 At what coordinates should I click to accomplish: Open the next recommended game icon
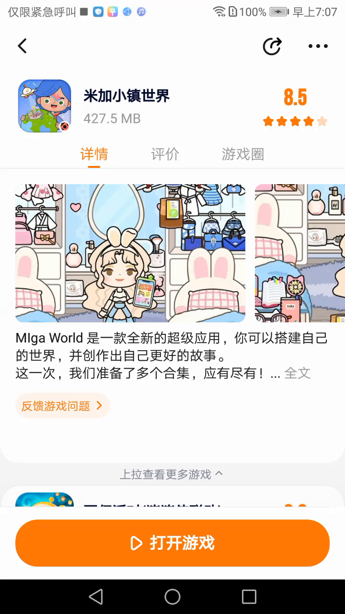[45, 500]
